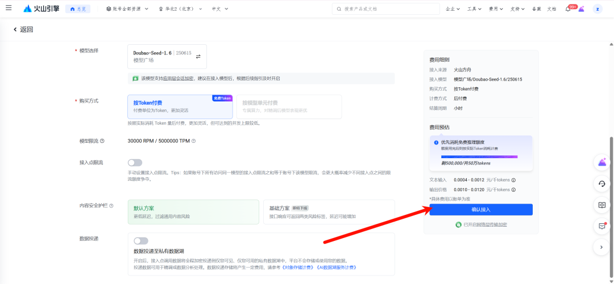
Task: Open the floating AI assistant button
Action: 602,163
